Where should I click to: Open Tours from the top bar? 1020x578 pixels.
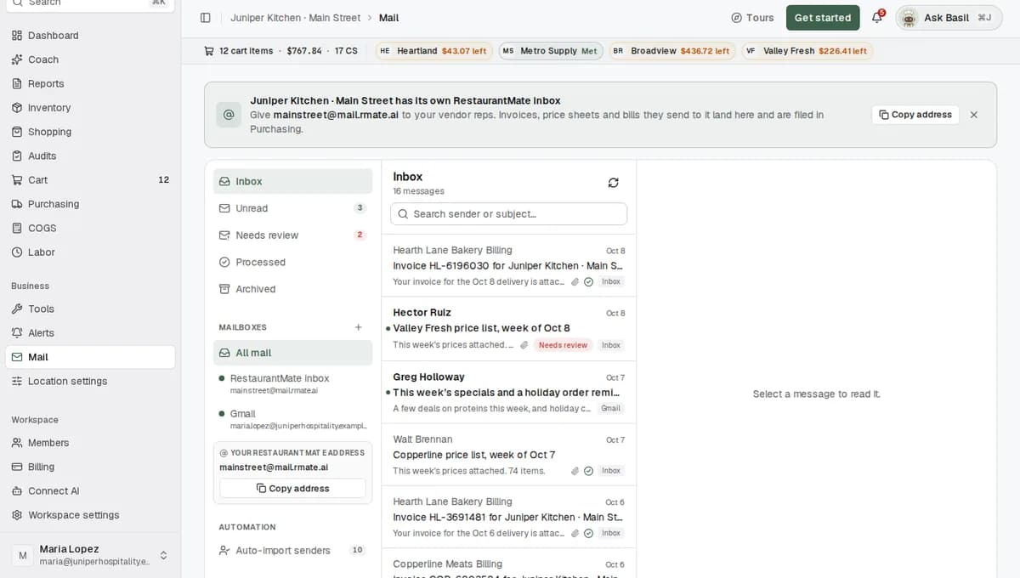[752, 18]
